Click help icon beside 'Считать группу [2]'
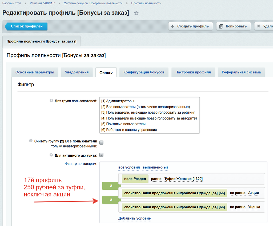 tap(31, 141)
